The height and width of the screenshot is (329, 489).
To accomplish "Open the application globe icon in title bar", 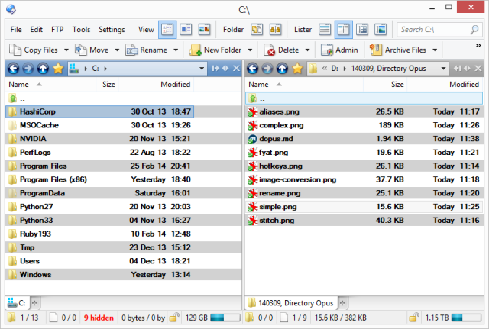I will [11, 9].
